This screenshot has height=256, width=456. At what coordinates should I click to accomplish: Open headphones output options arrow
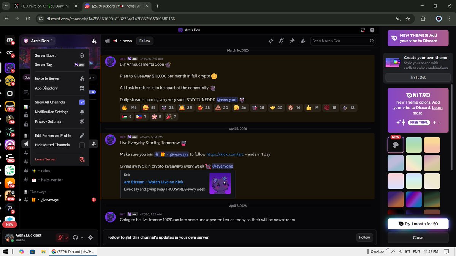(x=82, y=238)
